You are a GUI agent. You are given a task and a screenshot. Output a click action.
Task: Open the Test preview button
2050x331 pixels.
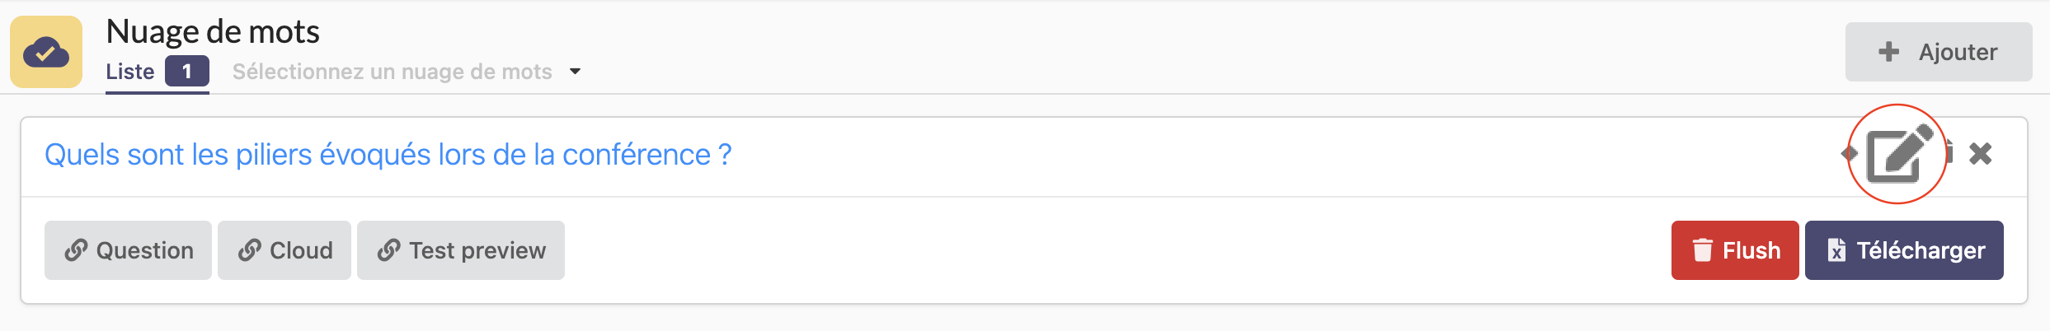tap(461, 250)
